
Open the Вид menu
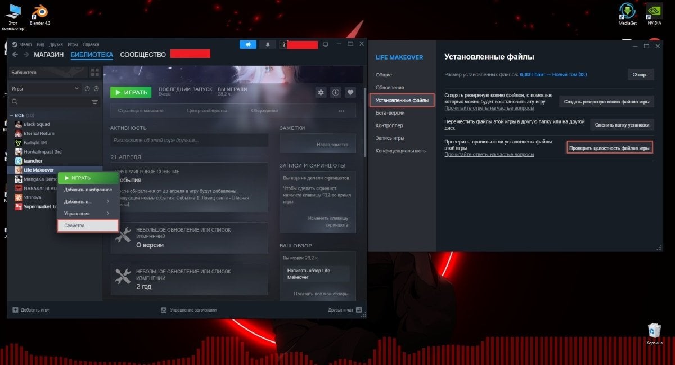[40, 44]
